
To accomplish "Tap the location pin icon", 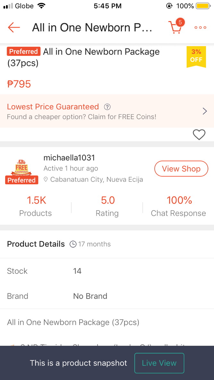I will point(46,179).
